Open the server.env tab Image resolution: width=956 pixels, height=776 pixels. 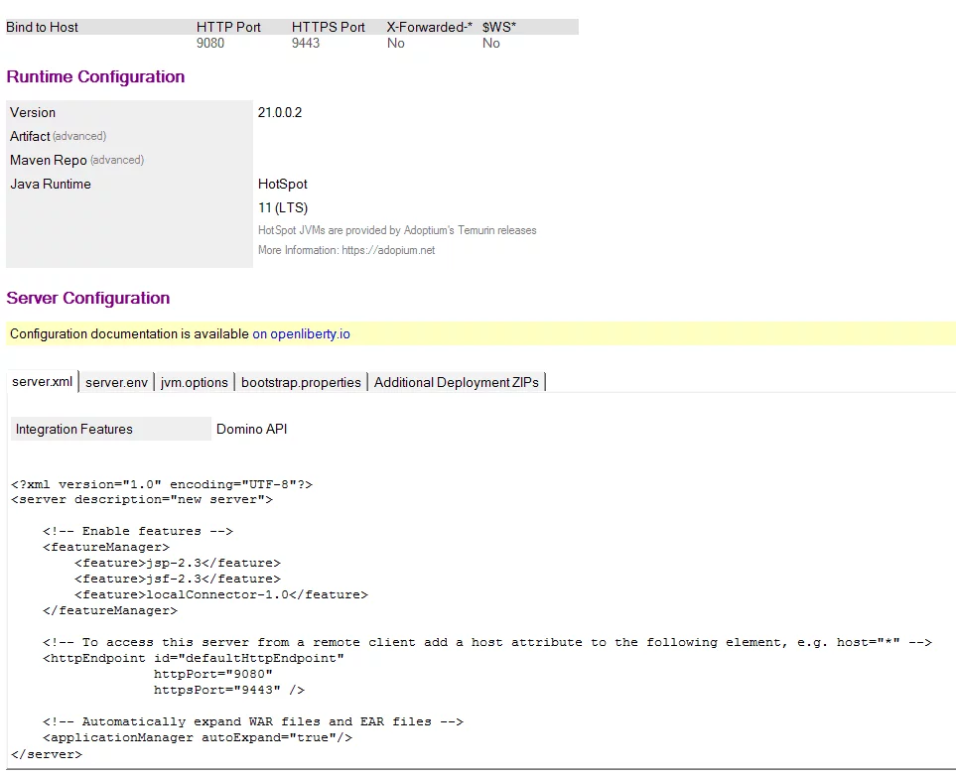click(x=116, y=382)
